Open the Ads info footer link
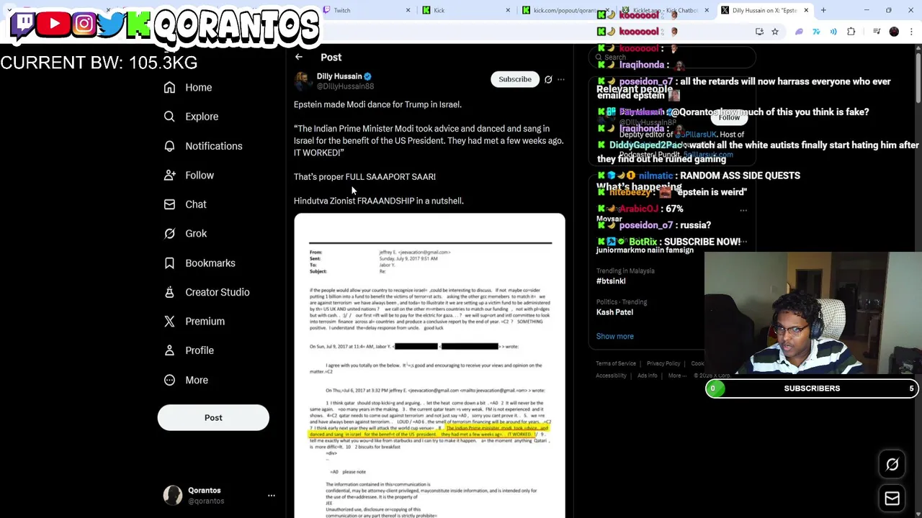The height and width of the screenshot is (518, 922). (x=648, y=376)
